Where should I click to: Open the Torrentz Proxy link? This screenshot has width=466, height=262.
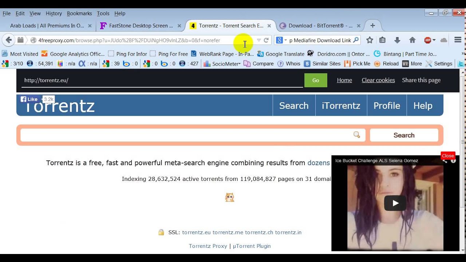[208, 246]
